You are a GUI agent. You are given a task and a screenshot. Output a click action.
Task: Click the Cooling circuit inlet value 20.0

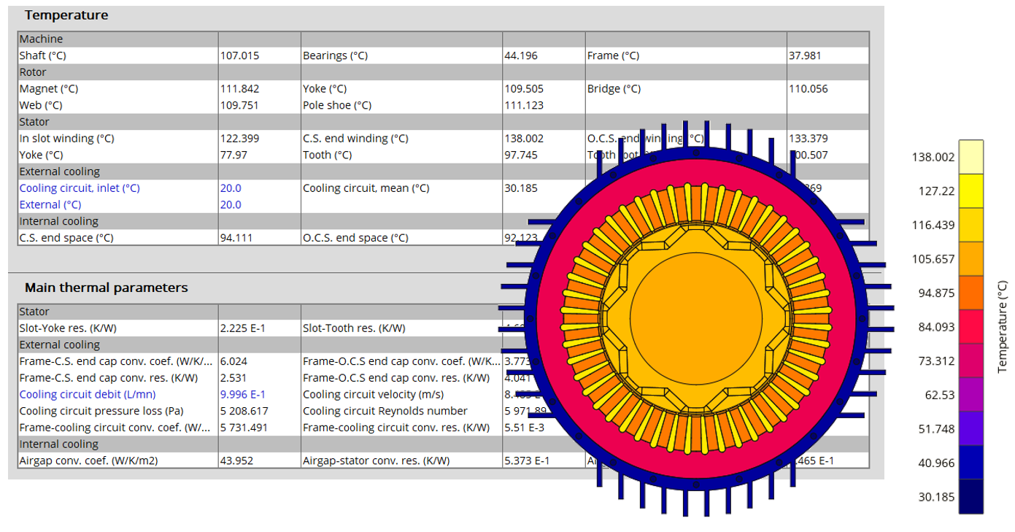click(x=231, y=188)
